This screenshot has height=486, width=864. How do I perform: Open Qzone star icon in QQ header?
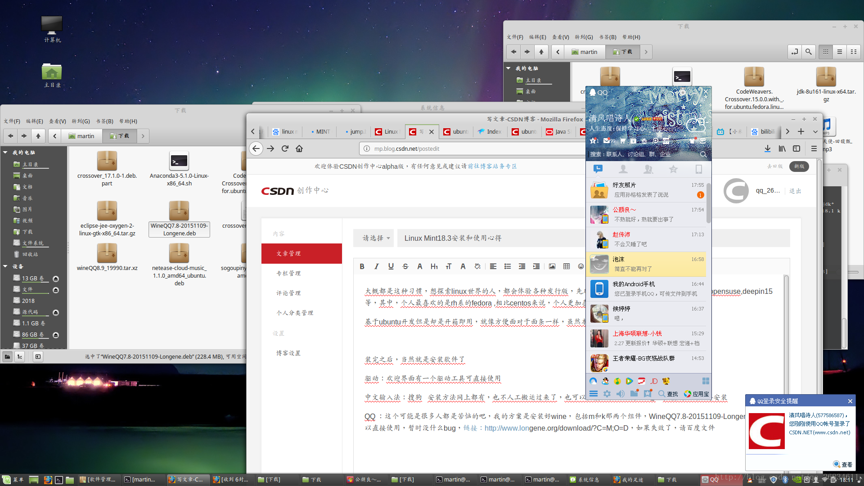click(594, 141)
